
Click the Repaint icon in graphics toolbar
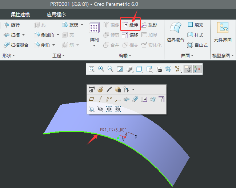coord(120,69)
